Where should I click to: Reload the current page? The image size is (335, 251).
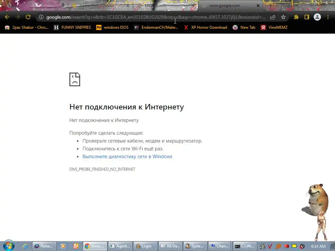tap(28, 17)
